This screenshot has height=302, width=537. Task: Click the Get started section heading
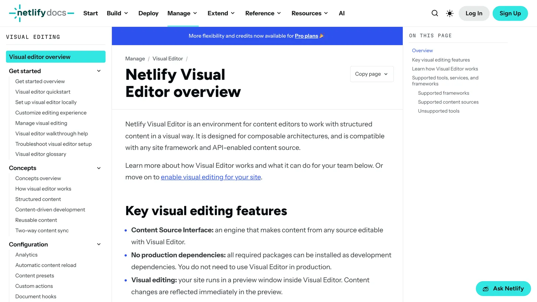click(25, 71)
